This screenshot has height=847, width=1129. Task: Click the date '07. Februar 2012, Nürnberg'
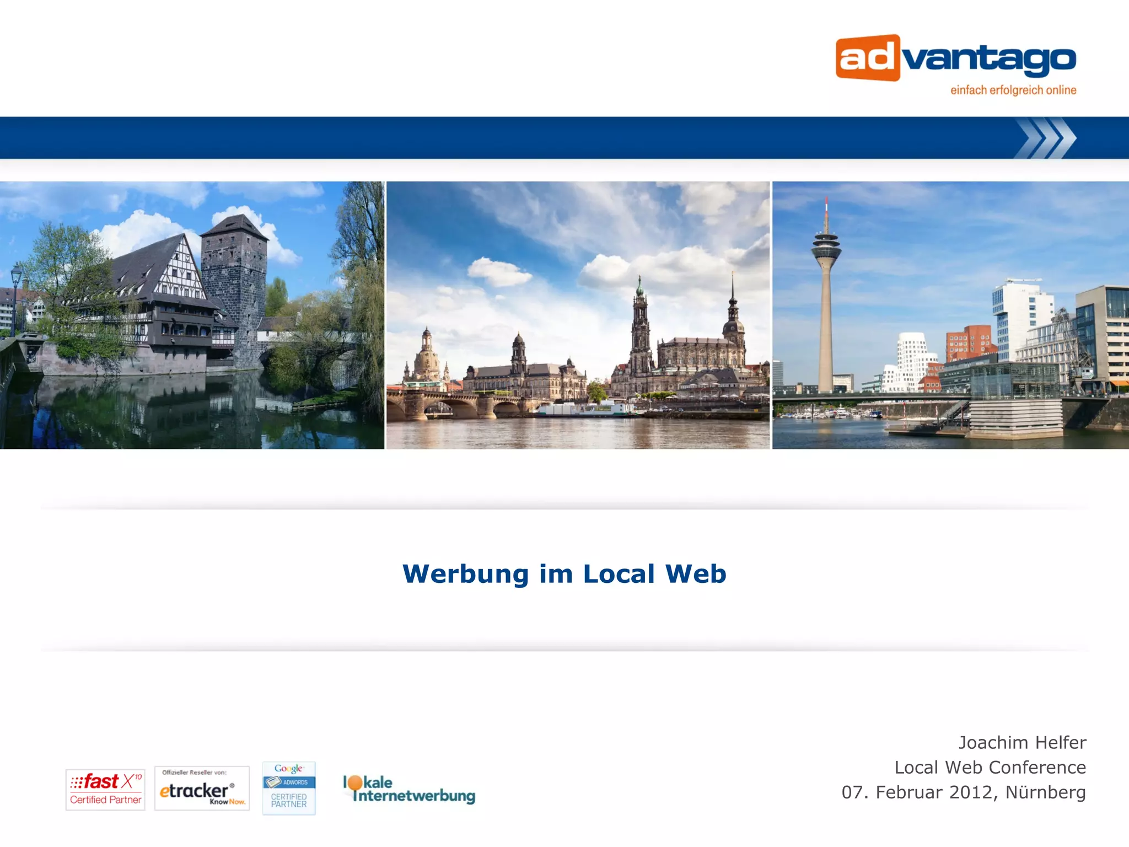(964, 792)
